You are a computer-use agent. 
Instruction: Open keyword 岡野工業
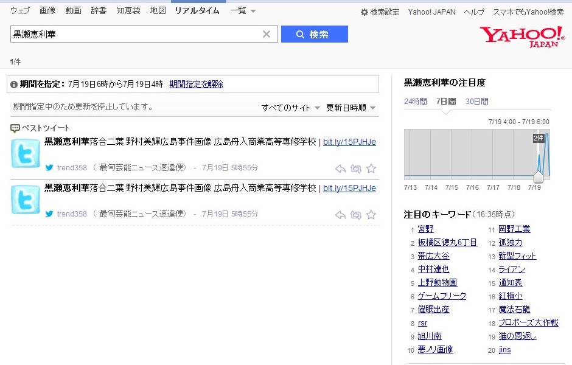tap(514, 229)
